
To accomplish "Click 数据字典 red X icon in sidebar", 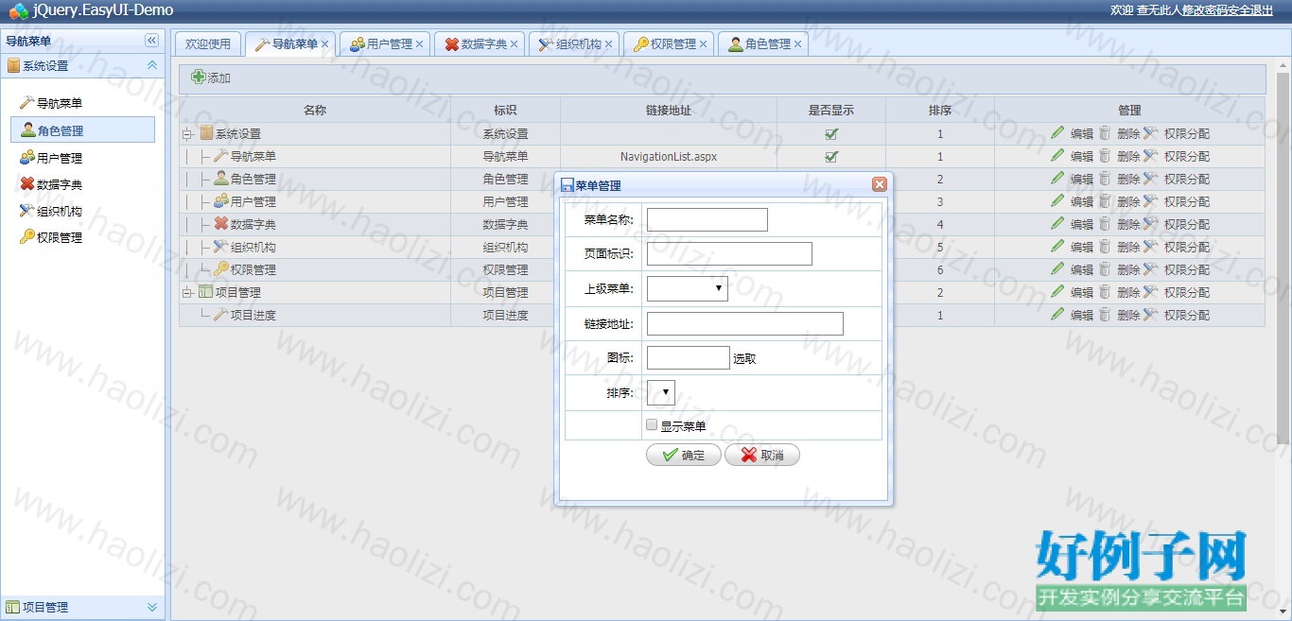I will [26, 184].
